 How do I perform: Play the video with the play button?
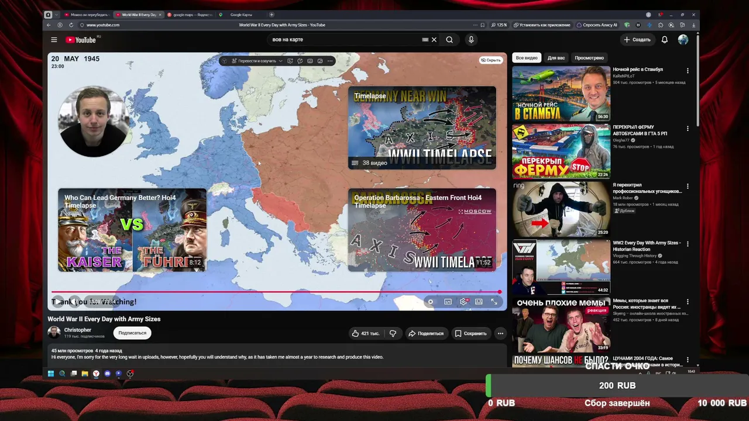pos(58,302)
